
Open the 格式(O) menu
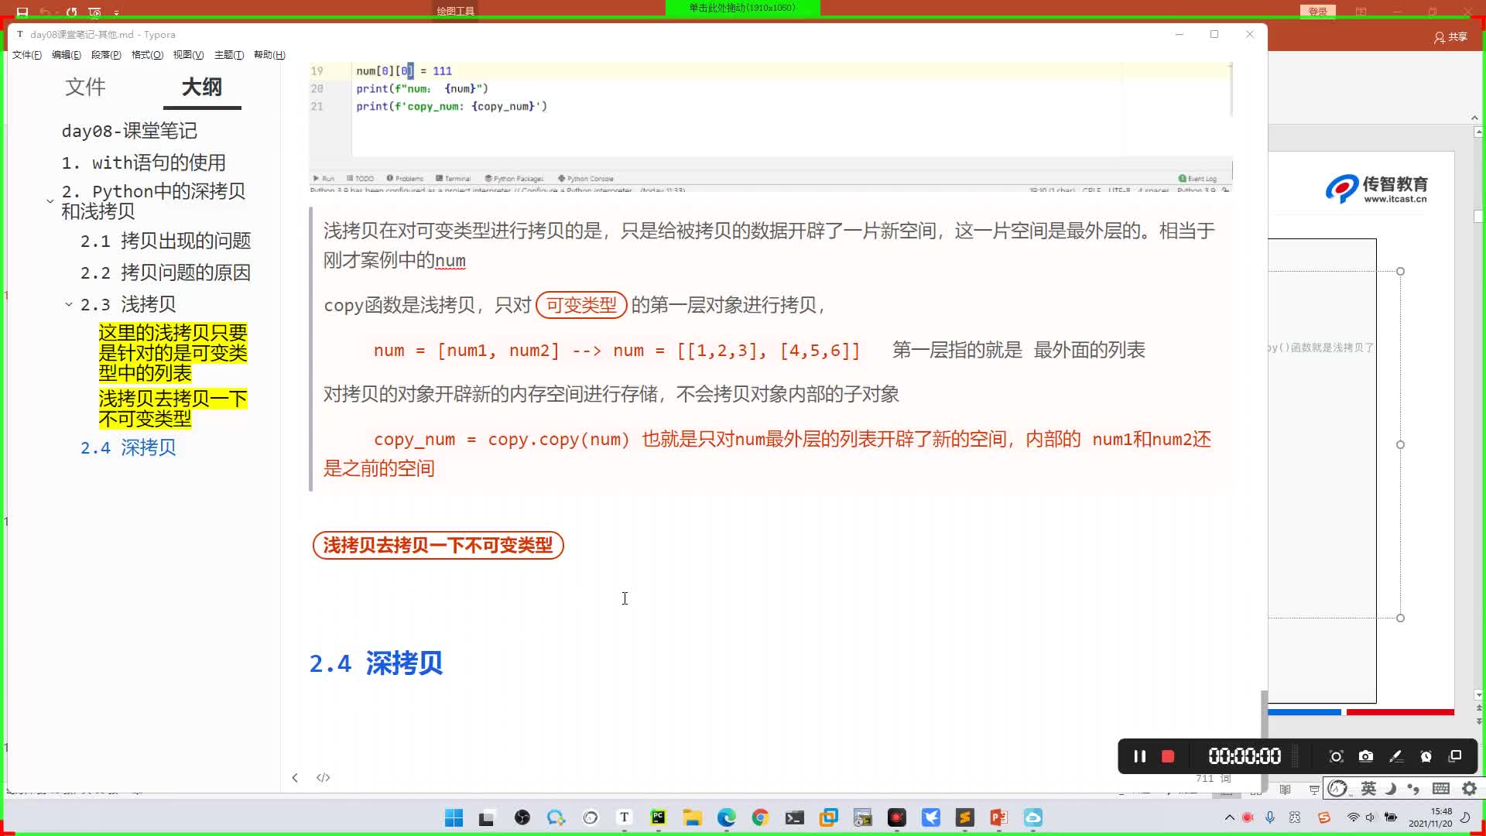(147, 55)
